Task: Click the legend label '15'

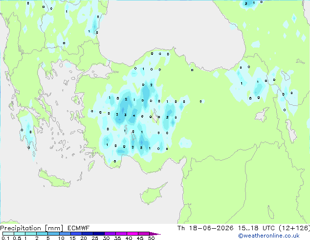Action: pyautogui.click(x=72, y=238)
